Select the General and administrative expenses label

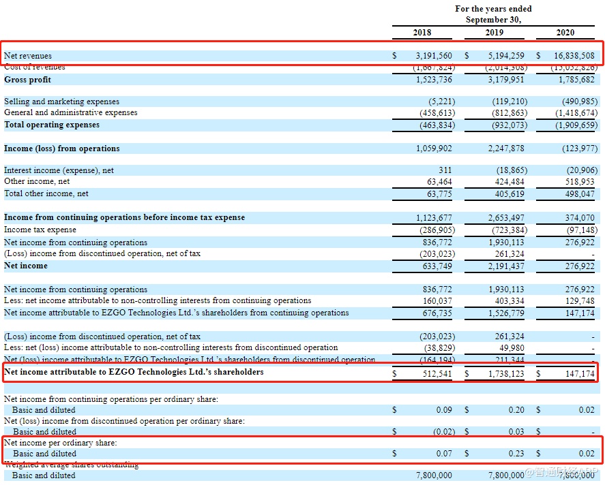click(x=70, y=112)
